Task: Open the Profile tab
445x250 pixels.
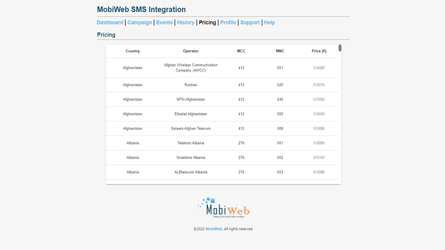Action: point(228,23)
